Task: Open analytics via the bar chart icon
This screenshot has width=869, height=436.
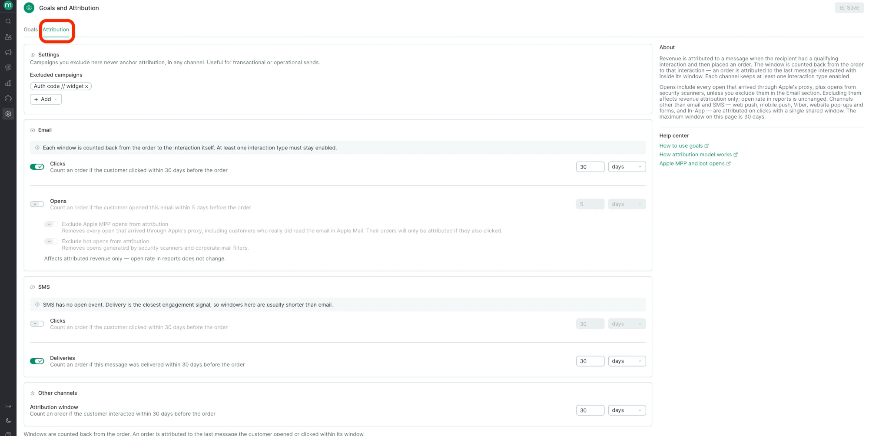Action: point(8,83)
